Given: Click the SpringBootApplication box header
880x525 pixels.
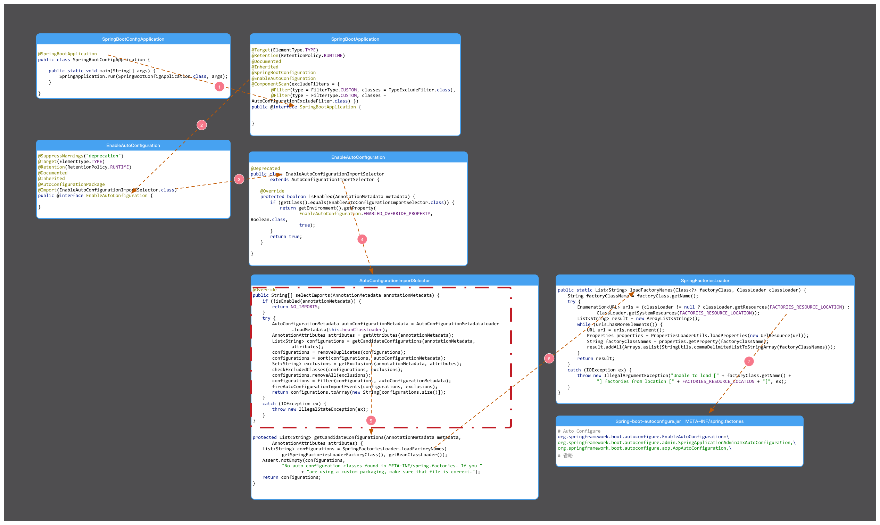Looking at the screenshot, I should point(355,39).
